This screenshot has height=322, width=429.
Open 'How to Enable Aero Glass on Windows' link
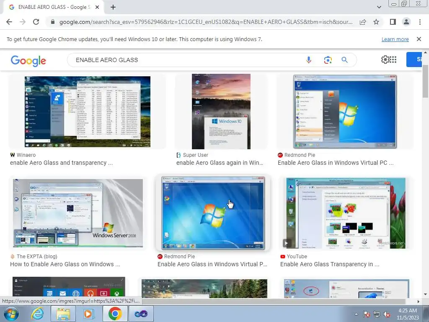(65, 264)
